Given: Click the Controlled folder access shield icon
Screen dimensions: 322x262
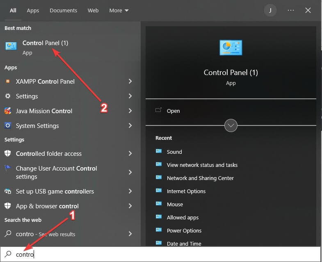Looking at the screenshot, I should tap(8, 153).
